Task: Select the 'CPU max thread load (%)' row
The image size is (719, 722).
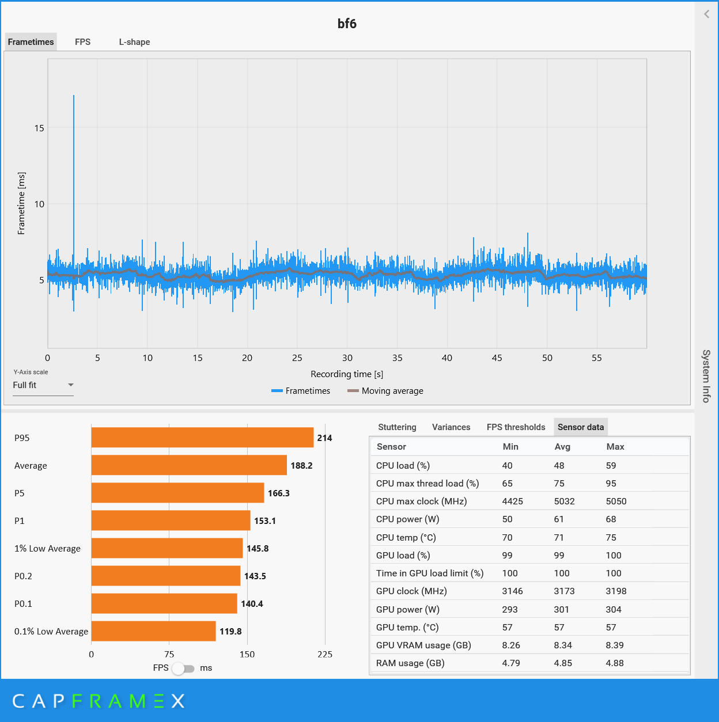Action: tap(529, 483)
